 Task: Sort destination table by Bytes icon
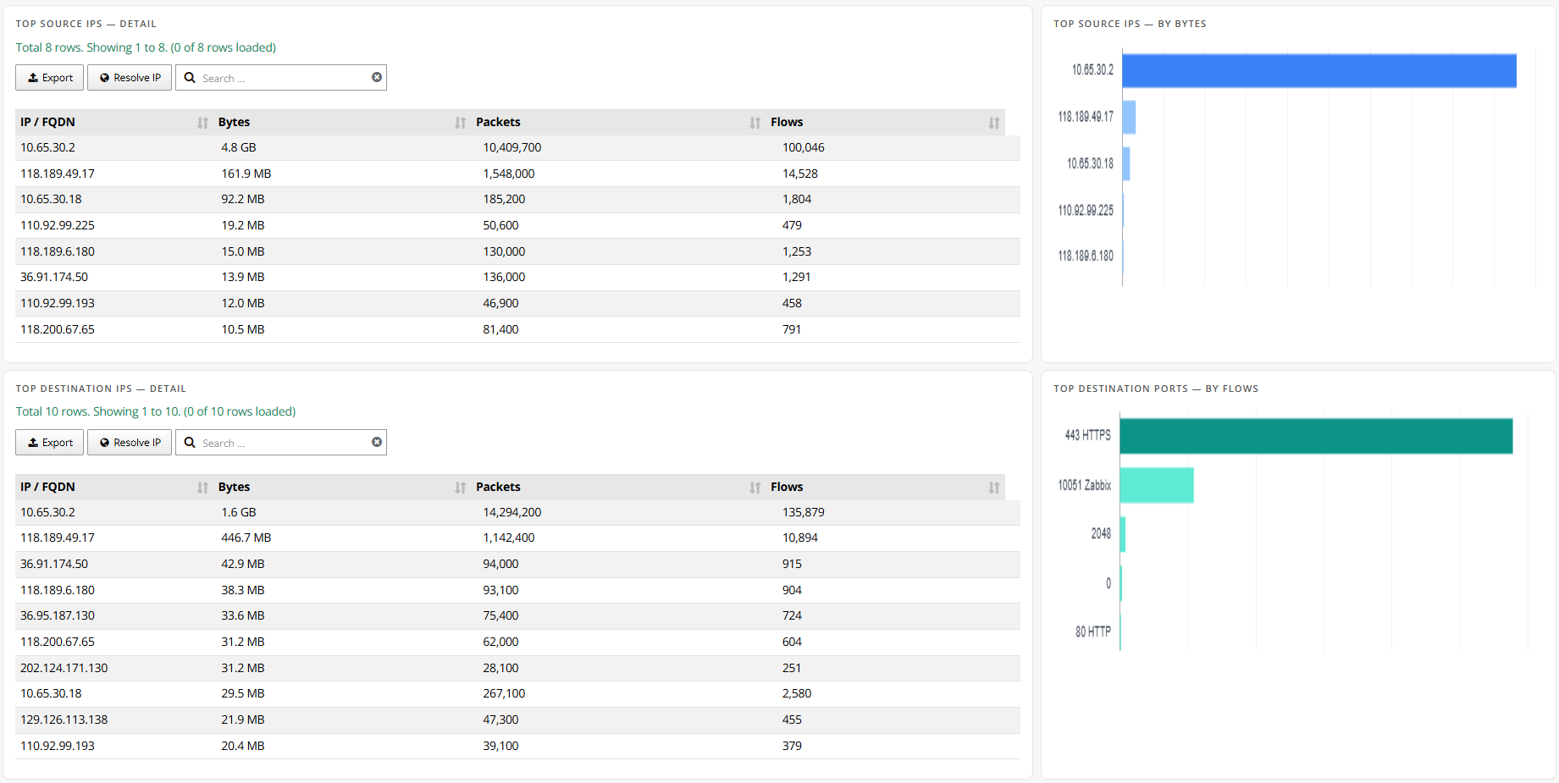pyautogui.click(x=460, y=488)
